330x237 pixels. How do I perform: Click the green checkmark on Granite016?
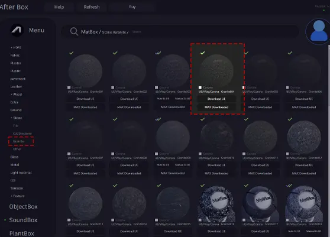pyautogui.click(x=202, y=185)
